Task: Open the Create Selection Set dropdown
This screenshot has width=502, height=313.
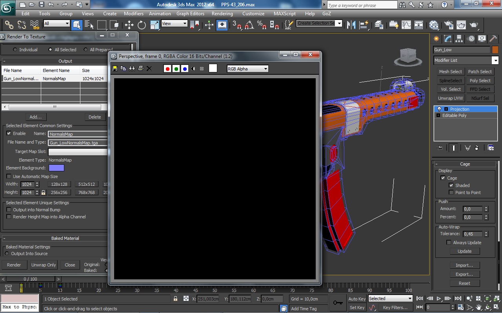Action: 319,23
